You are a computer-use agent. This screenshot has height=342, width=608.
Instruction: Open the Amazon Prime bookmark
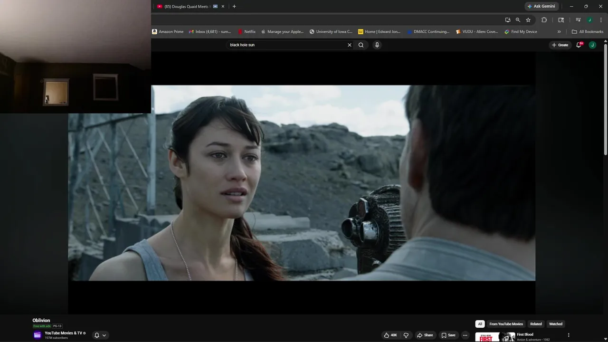pyautogui.click(x=168, y=32)
